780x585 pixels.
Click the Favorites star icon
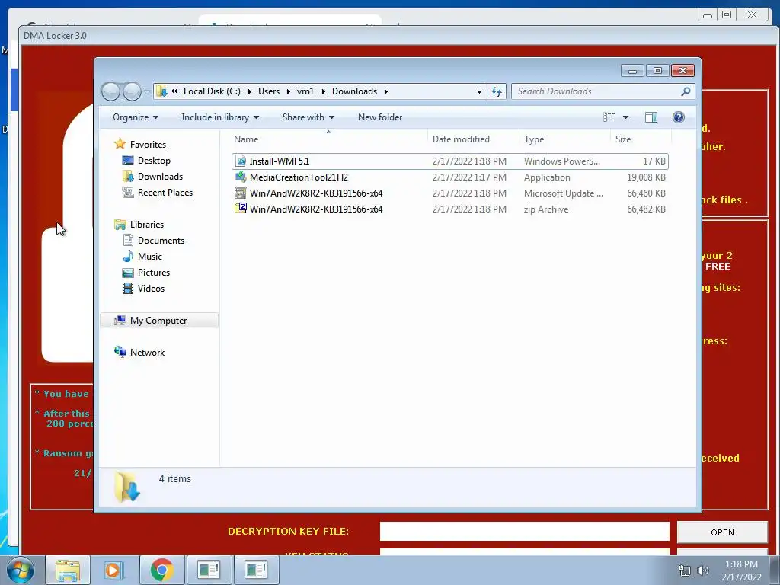coord(120,144)
